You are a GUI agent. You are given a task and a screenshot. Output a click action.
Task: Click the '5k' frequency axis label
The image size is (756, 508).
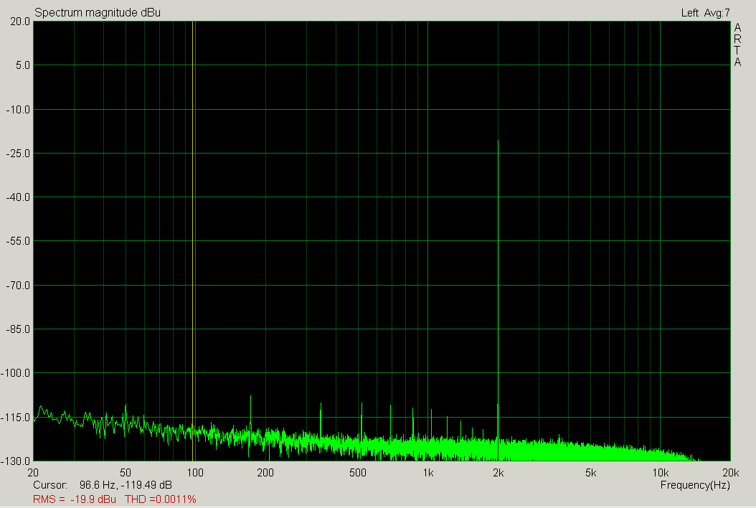(x=590, y=473)
